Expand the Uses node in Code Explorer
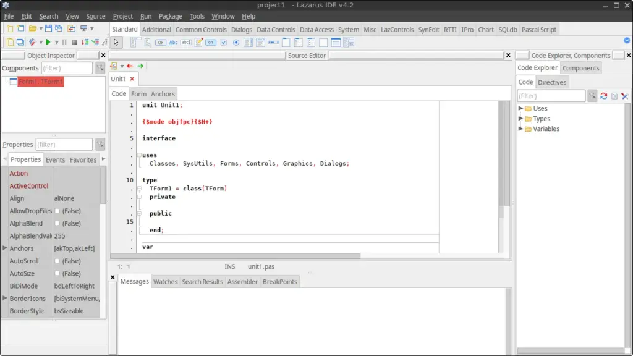 click(x=520, y=108)
